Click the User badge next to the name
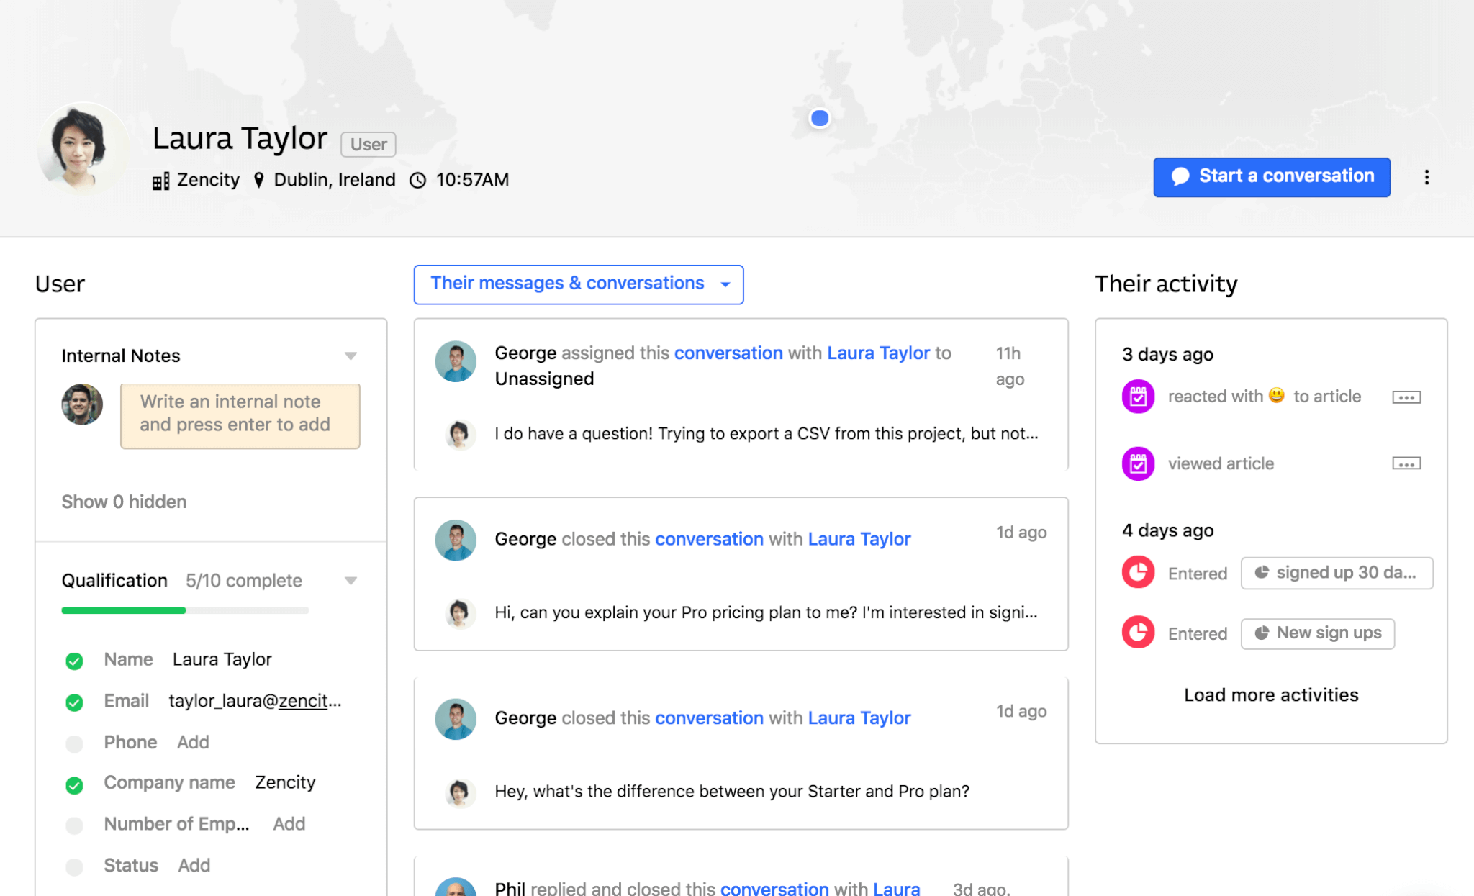The image size is (1474, 896). [x=368, y=145]
